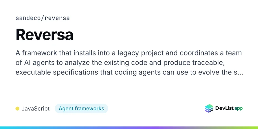The height and width of the screenshot is (129, 258).
Task: Click the "sandeco" owner name
Action: tap(28, 18)
